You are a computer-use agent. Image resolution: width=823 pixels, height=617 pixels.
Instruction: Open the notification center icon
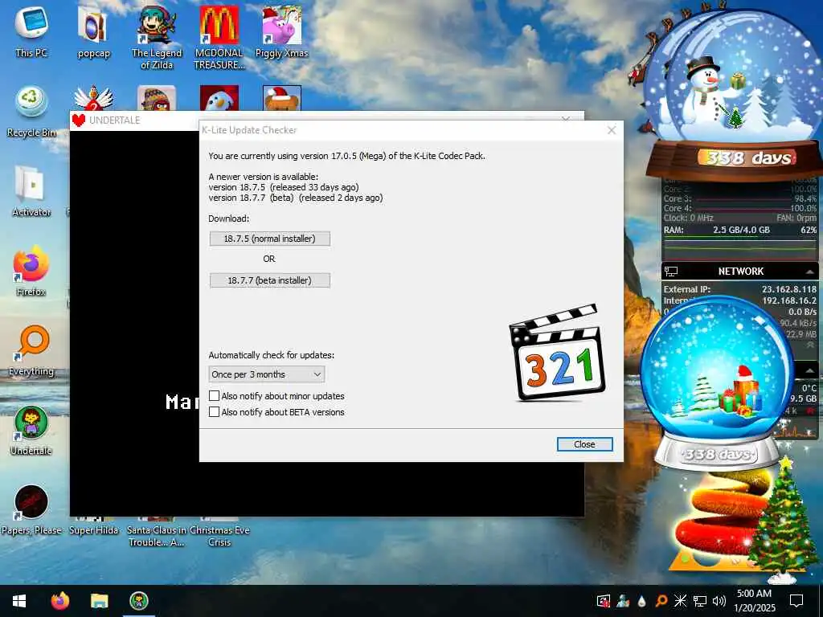[x=796, y=601]
